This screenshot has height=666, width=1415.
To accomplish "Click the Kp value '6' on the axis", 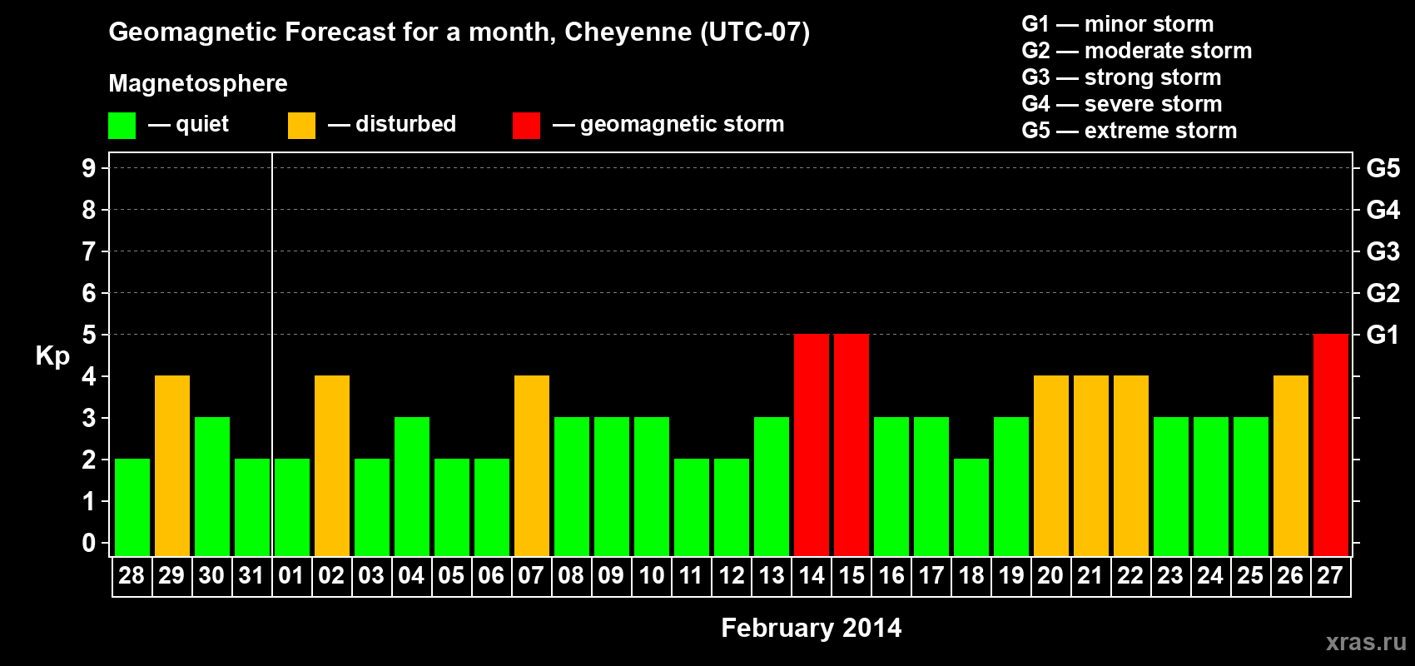I will point(89,293).
